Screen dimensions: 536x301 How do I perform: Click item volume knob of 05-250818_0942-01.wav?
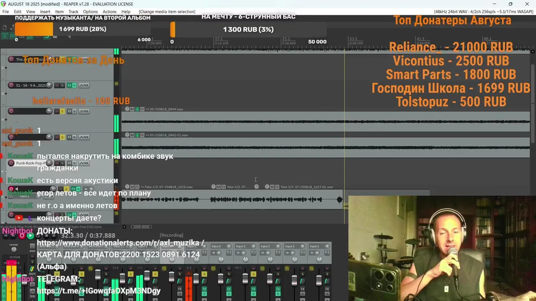127,135
